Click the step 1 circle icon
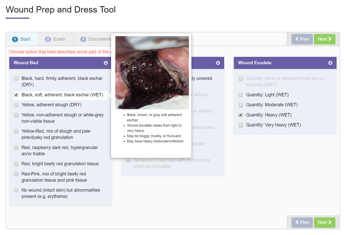346x235 pixels. coord(15,39)
